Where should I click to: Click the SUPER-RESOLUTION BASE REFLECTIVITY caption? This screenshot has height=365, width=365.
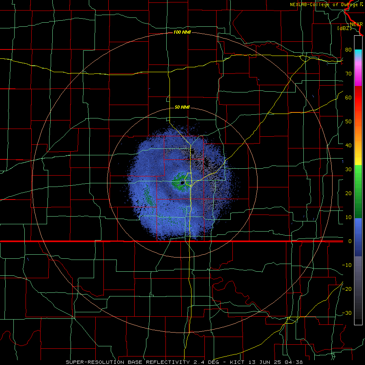[128, 362]
